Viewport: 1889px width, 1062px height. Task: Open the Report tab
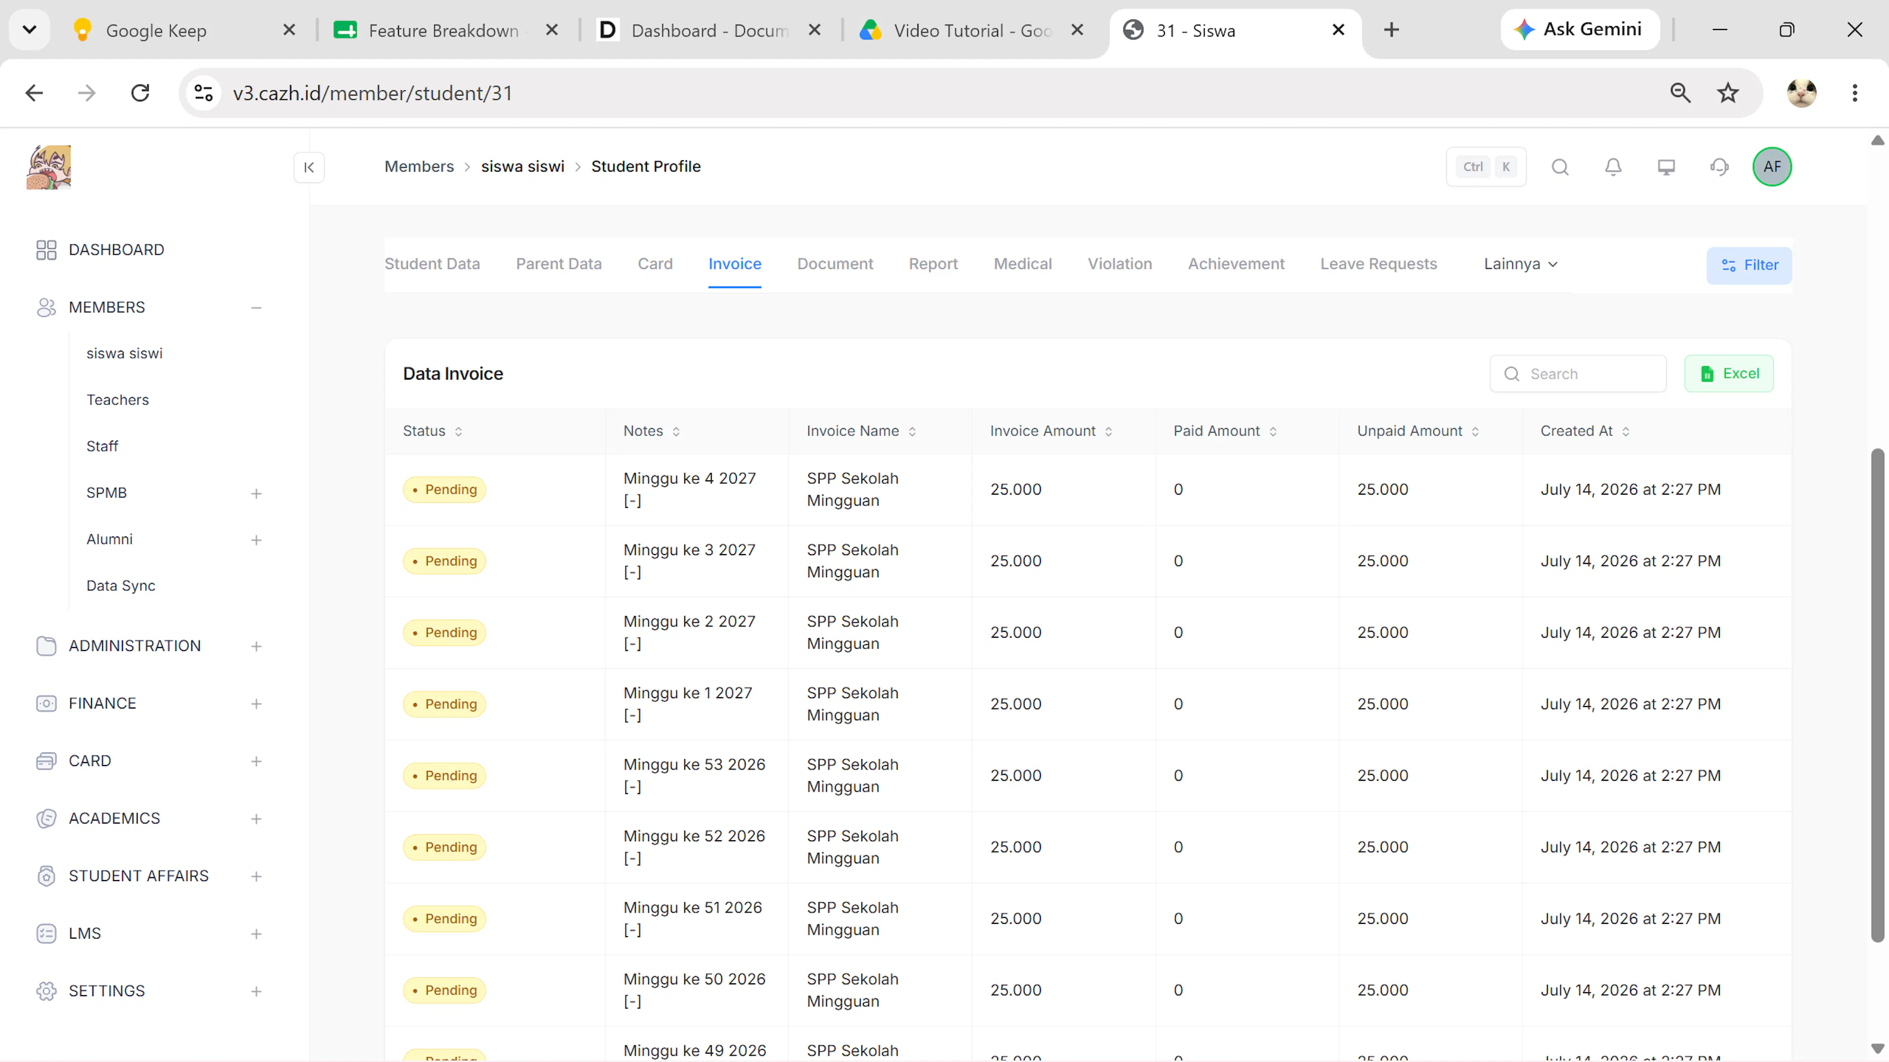pos(933,264)
